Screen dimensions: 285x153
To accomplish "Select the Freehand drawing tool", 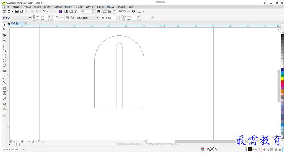I will pyautogui.click(x=4, y=46).
